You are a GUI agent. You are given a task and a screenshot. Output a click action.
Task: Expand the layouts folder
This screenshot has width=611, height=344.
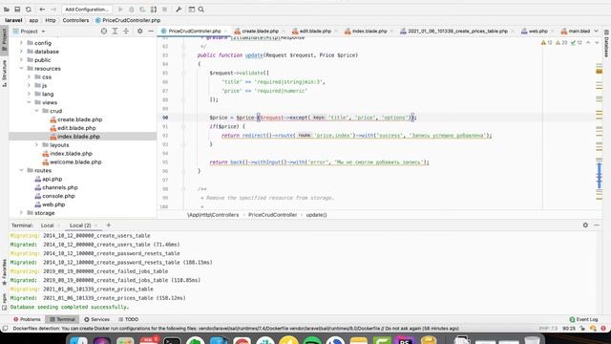(x=36, y=144)
